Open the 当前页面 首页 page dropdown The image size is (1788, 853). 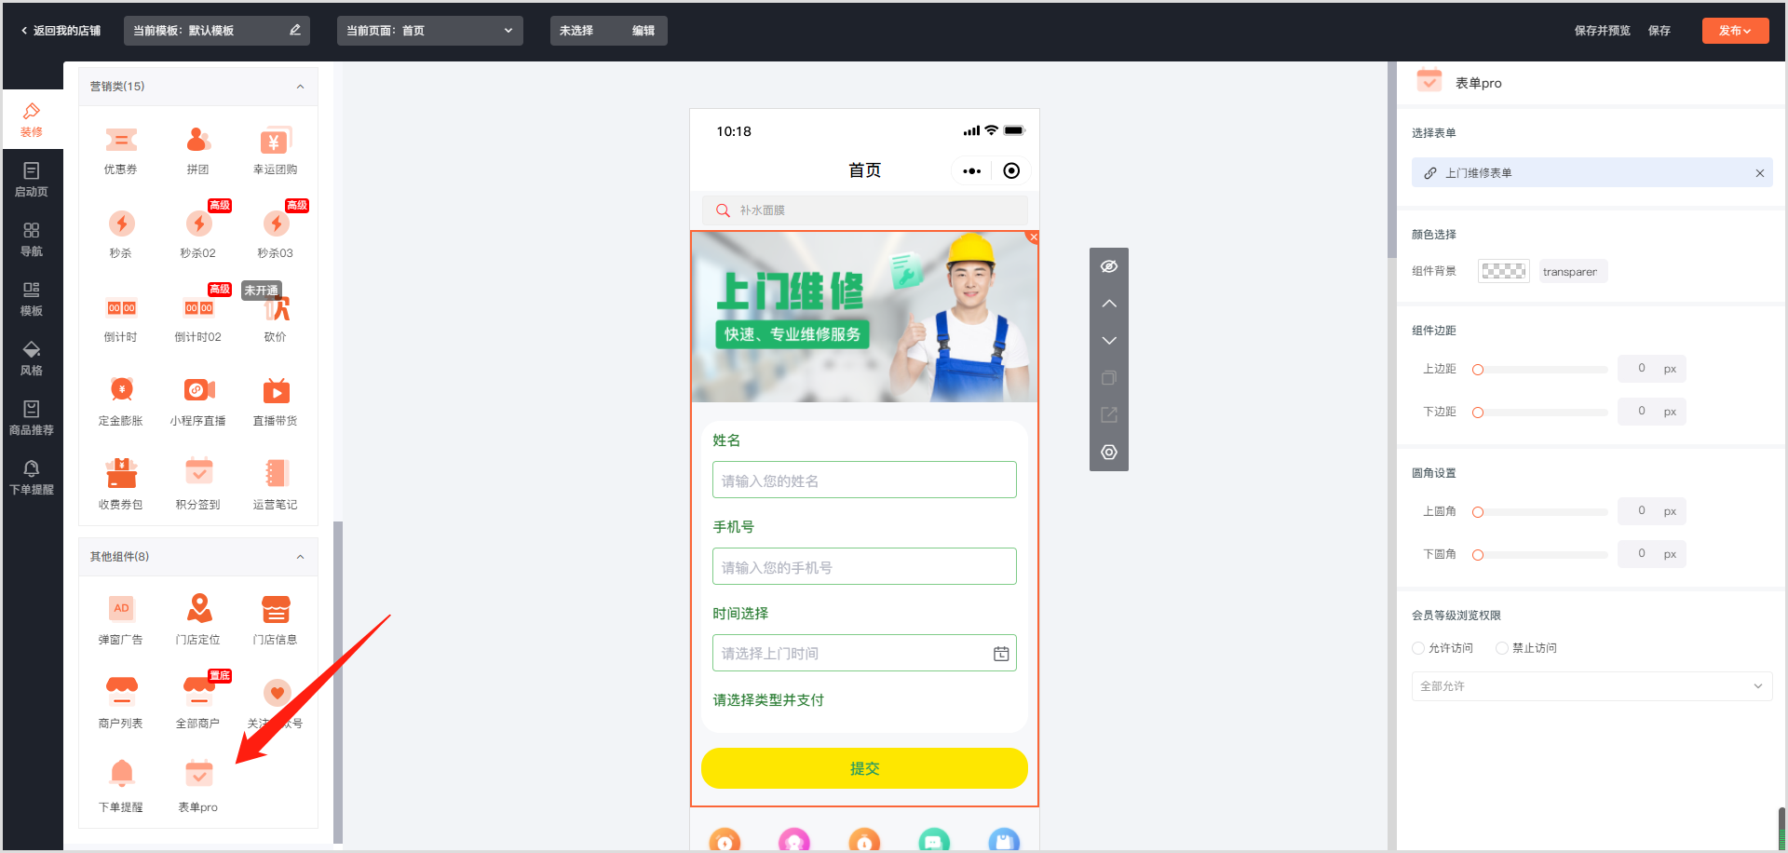(x=429, y=31)
